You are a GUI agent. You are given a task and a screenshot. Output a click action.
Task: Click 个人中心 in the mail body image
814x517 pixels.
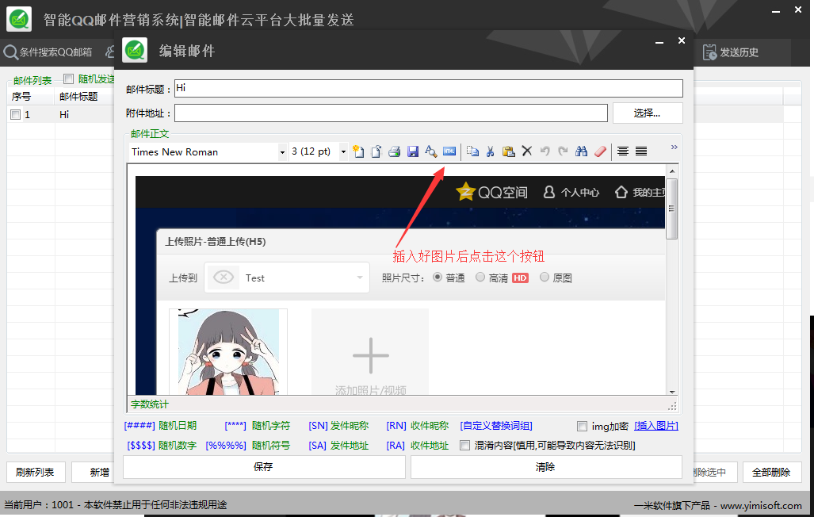571,192
